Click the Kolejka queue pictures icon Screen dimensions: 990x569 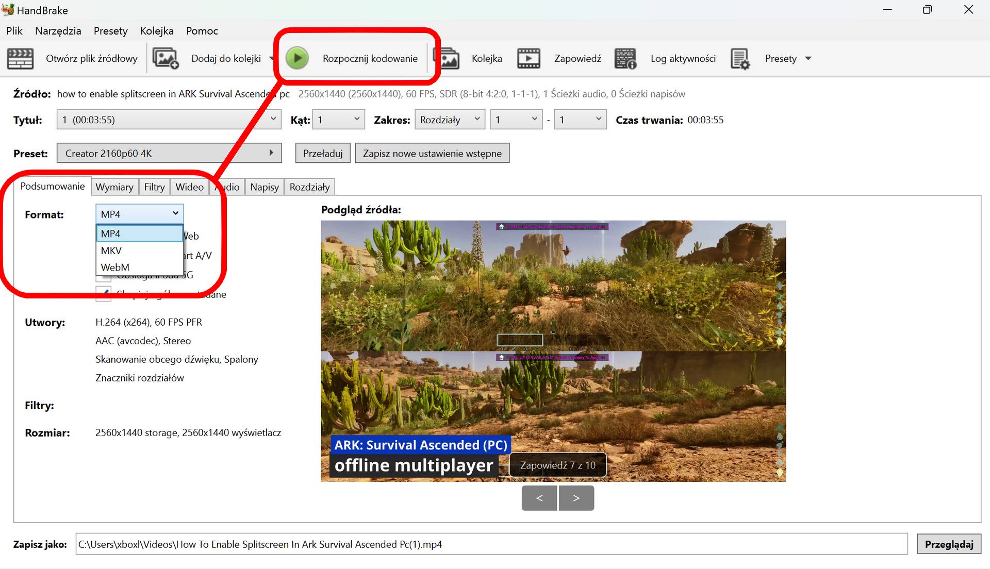[x=448, y=58]
